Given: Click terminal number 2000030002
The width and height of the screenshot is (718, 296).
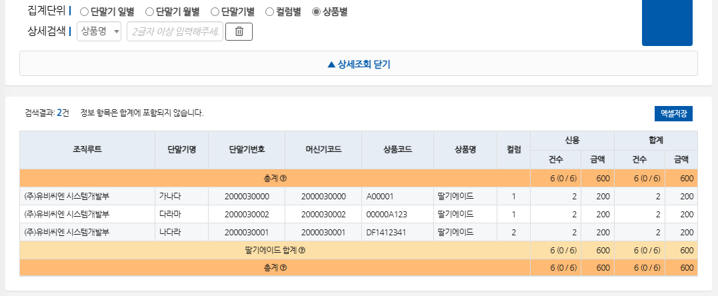Looking at the screenshot, I should (x=247, y=215).
